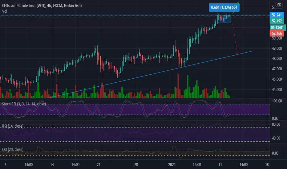The height and width of the screenshot is (169, 287).
Task: Click the 28 date label on time axis
Action: point(136,165)
